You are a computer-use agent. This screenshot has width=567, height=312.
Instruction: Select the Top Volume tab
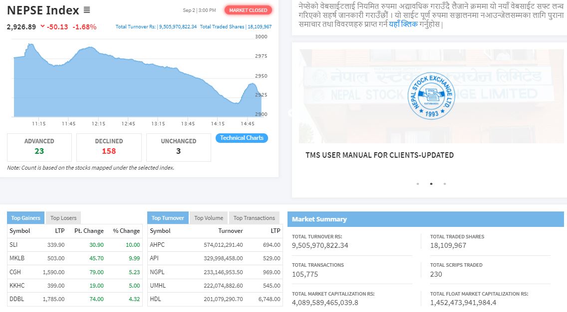pos(209,218)
